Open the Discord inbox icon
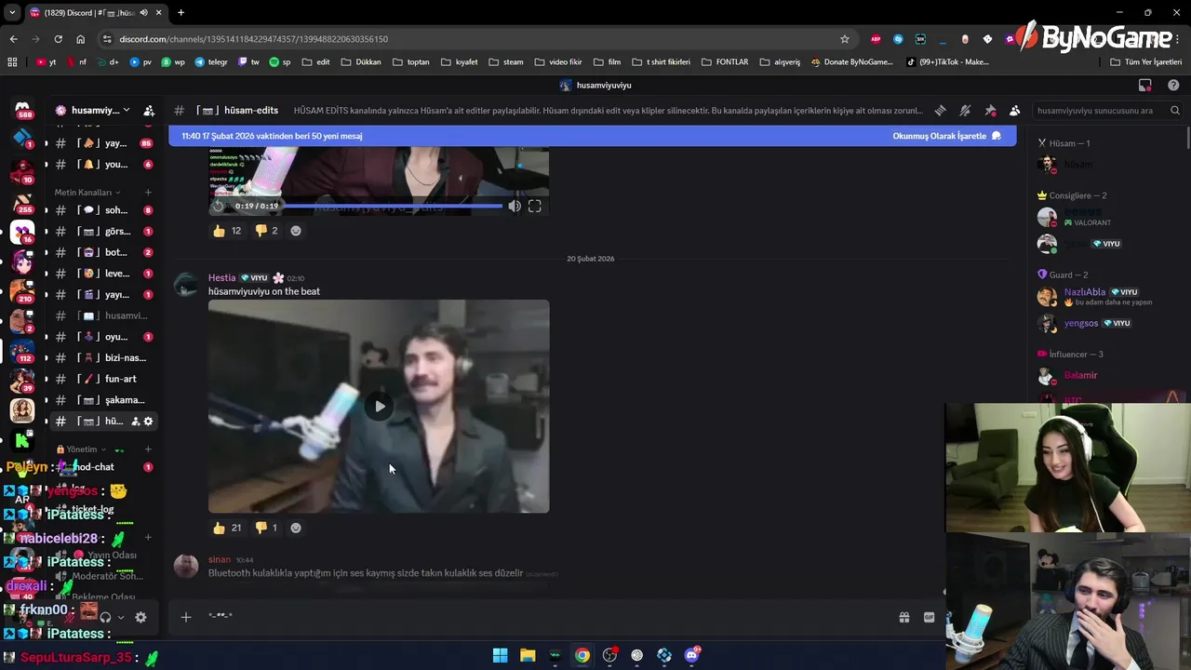1191x670 pixels. click(x=1145, y=85)
